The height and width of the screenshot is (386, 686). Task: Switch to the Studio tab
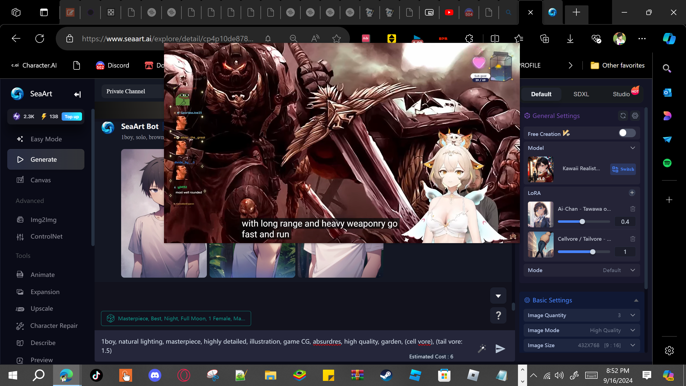[x=621, y=94]
